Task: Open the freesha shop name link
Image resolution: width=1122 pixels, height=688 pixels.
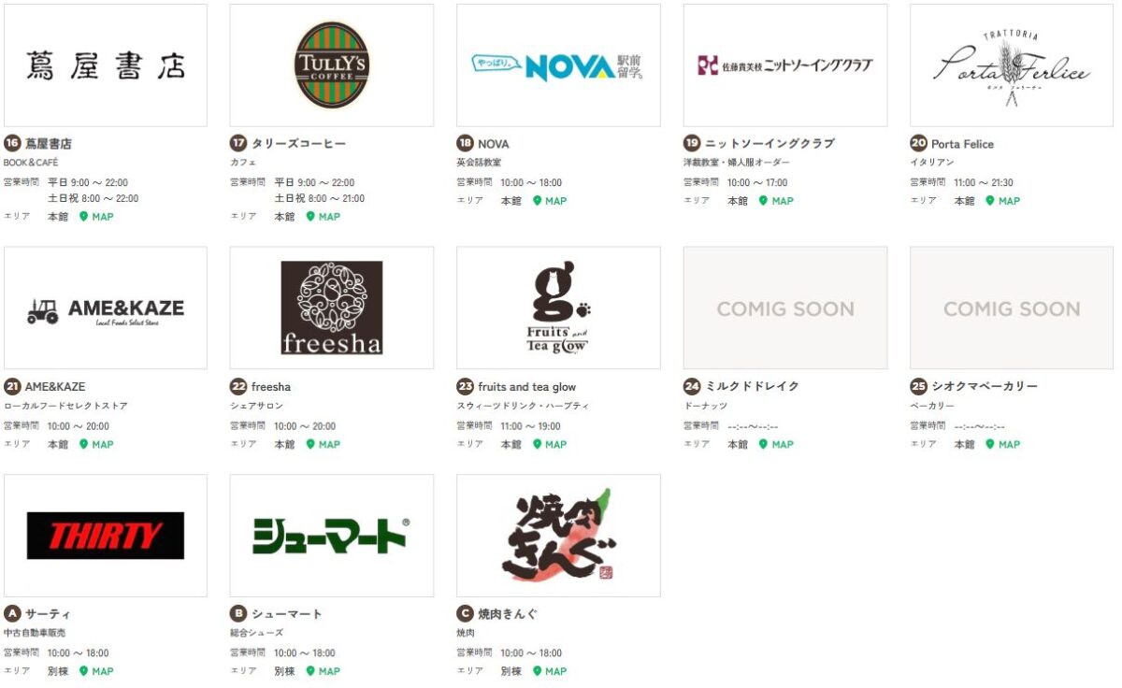Action: coord(271,387)
